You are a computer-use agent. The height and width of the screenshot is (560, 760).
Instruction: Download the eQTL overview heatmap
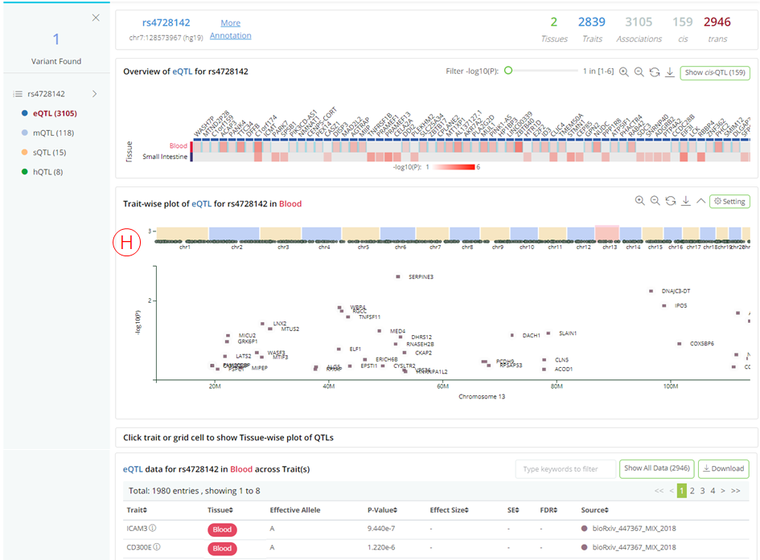coord(670,72)
